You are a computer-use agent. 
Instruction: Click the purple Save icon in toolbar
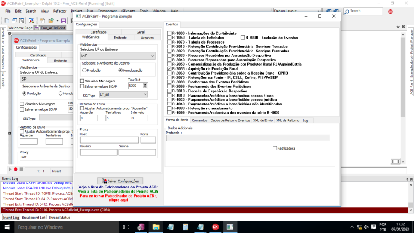tap(63, 20)
